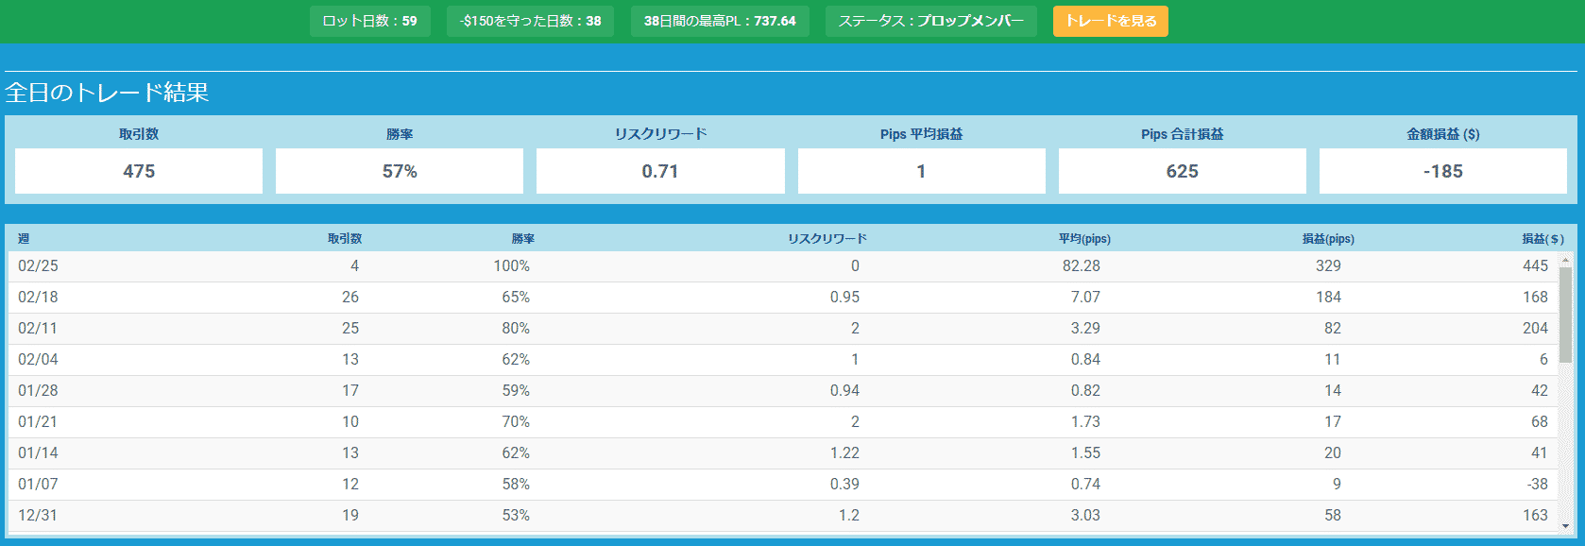Select the 38日間の最高PL badge
This screenshot has width=1585, height=546.
coord(720,21)
